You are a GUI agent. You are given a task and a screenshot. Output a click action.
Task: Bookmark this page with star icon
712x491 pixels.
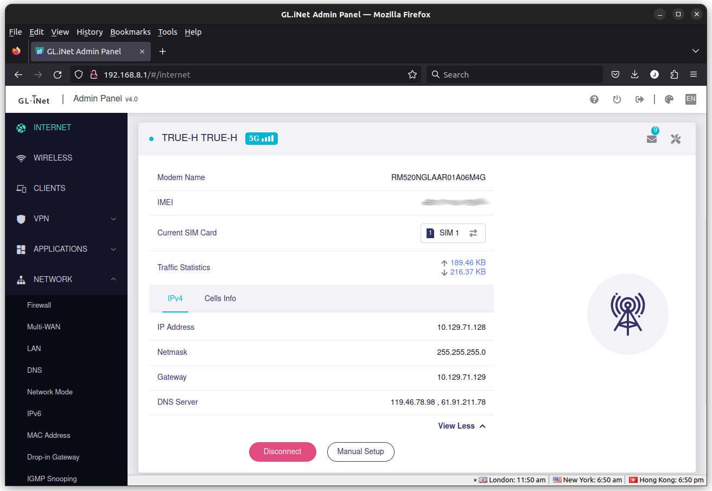click(412, 75)
